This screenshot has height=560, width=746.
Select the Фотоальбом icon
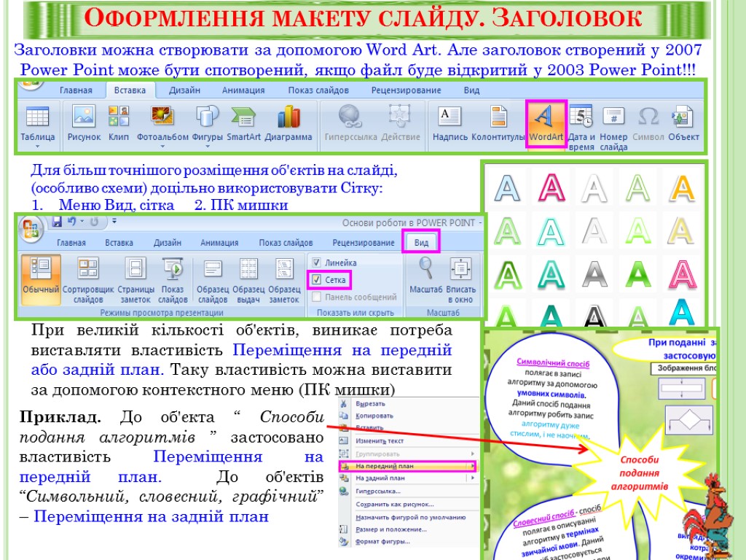coord(162,123)
